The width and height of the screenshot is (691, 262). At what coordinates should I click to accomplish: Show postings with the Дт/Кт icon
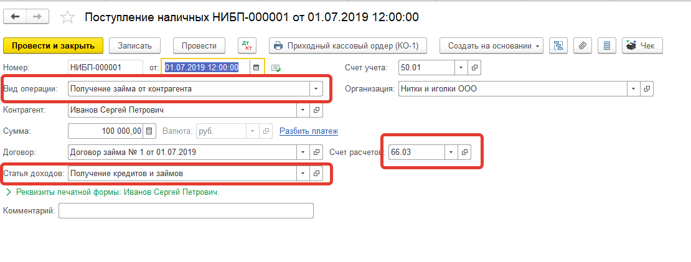(247, 45)
